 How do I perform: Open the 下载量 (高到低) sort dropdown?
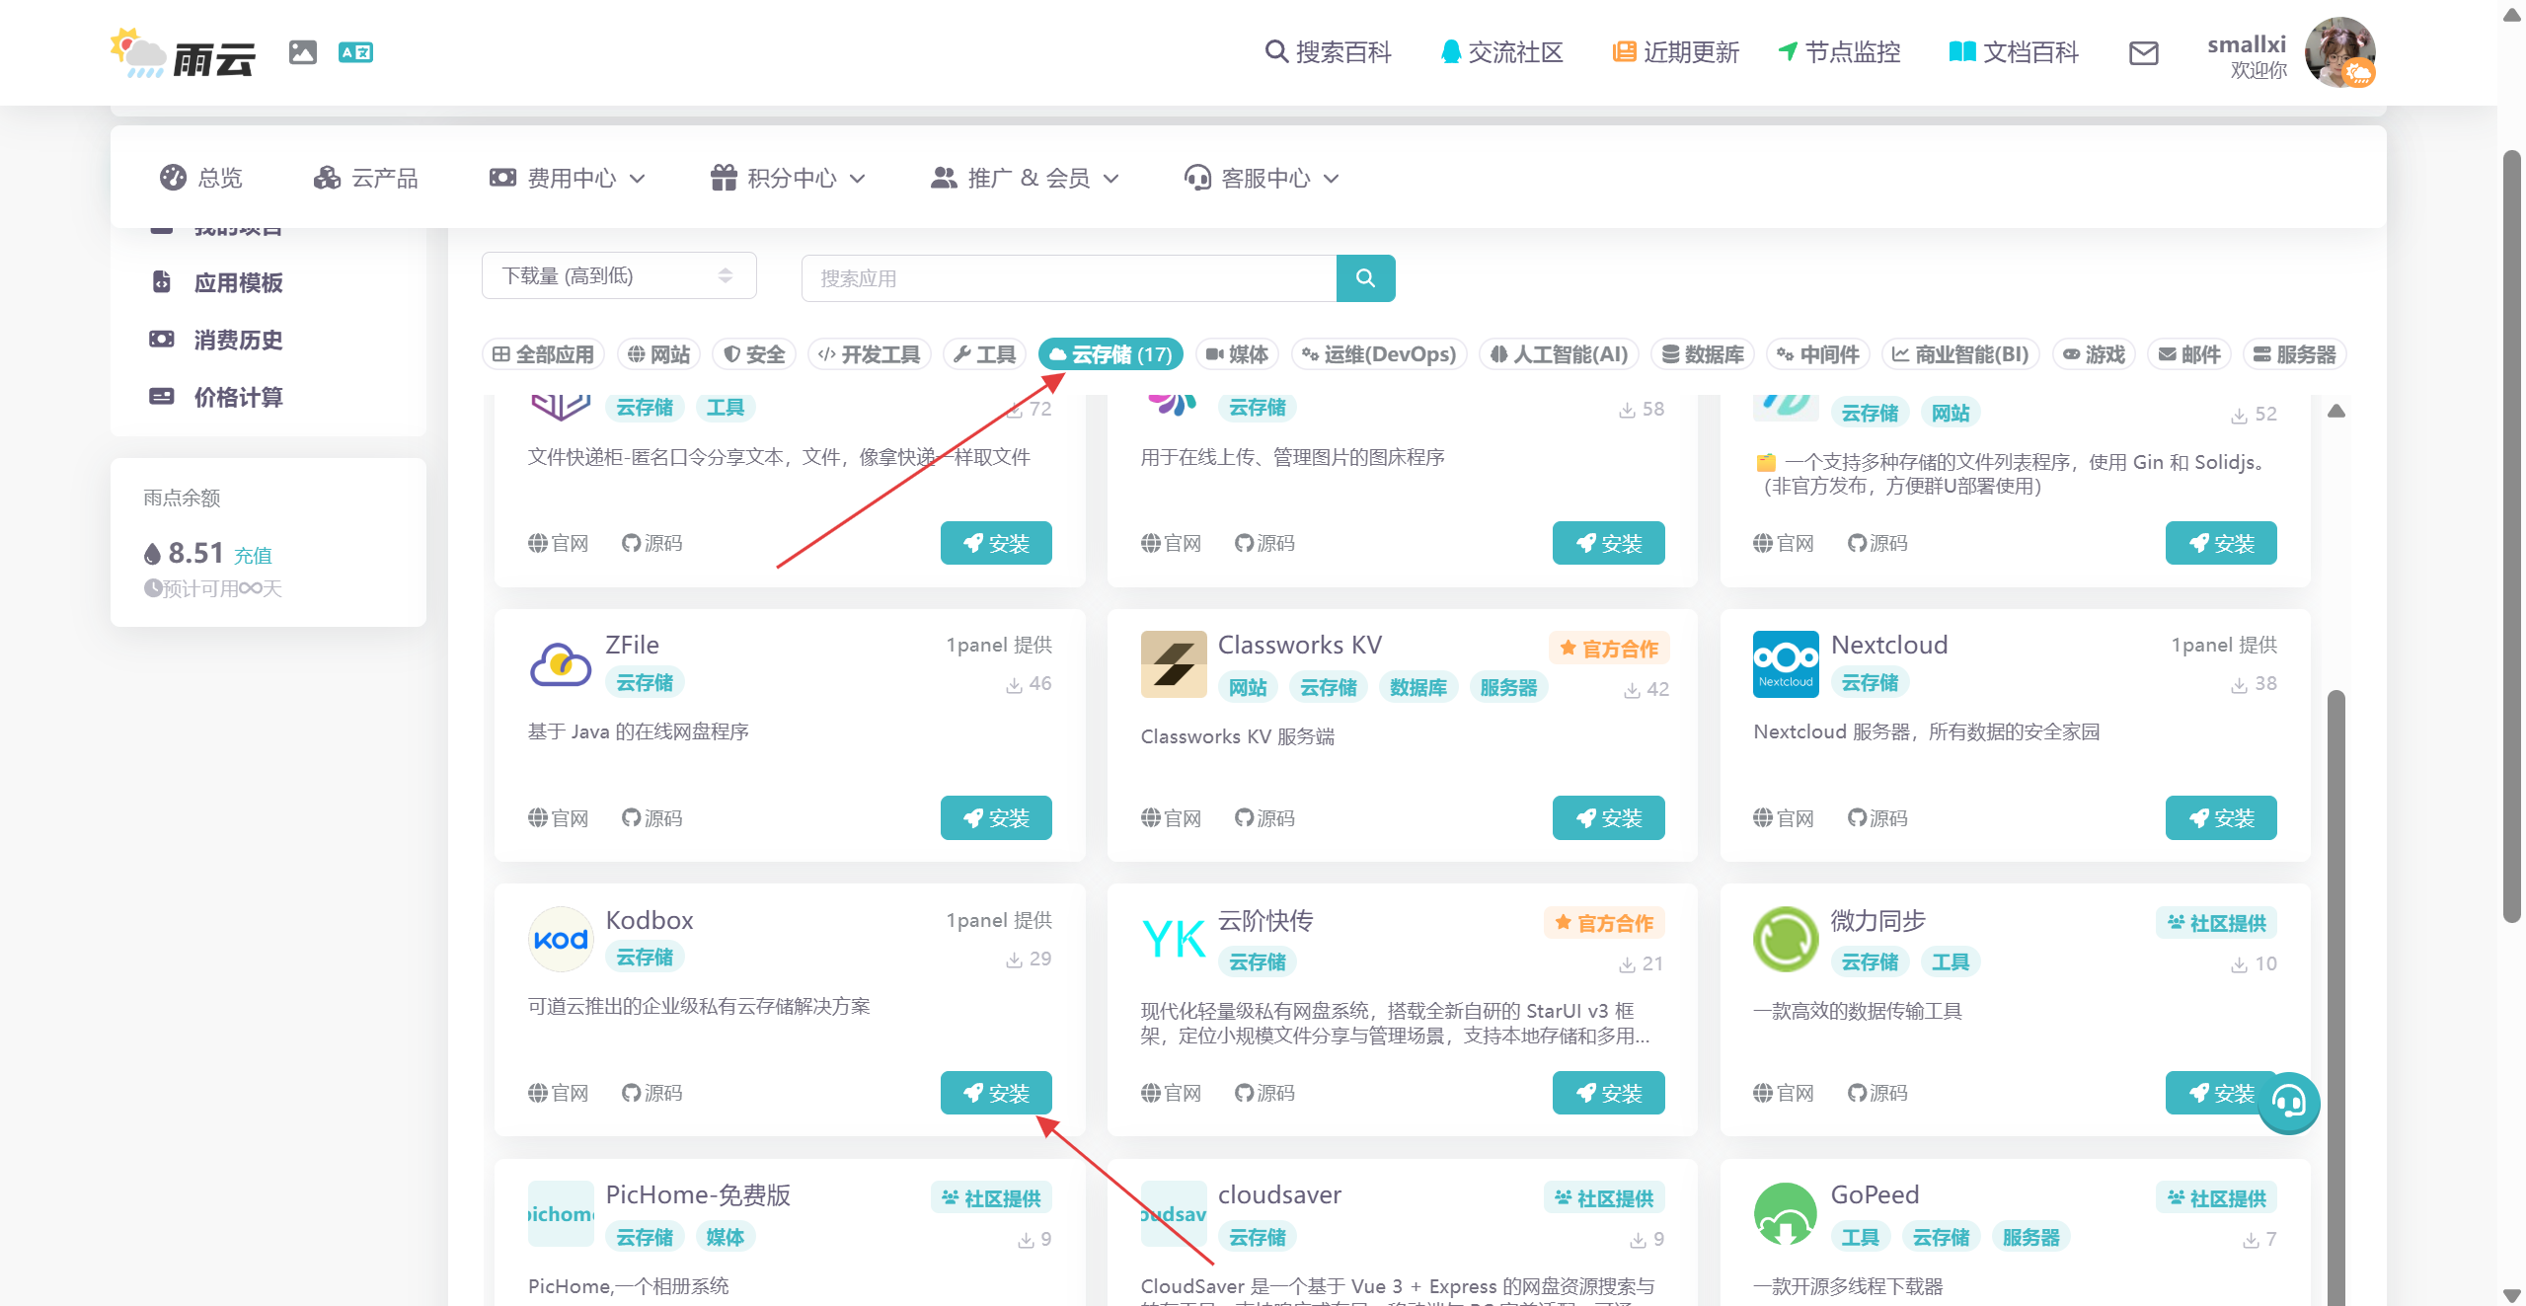point(619,275)
